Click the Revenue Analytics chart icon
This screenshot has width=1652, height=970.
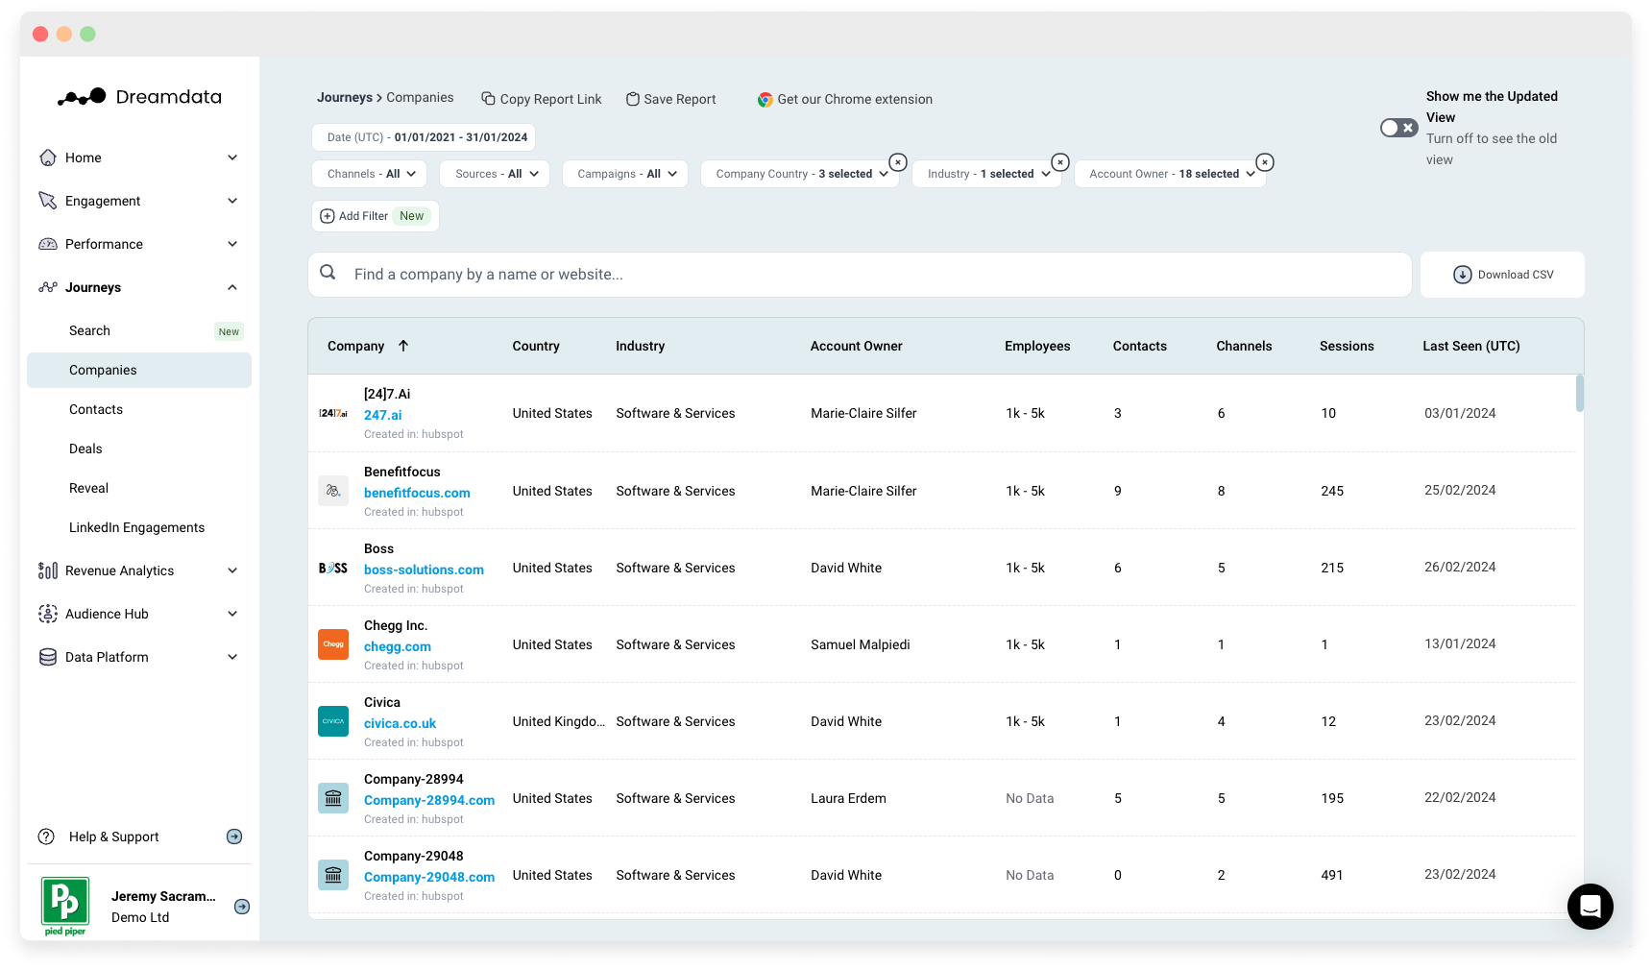[x=48, y=570]
